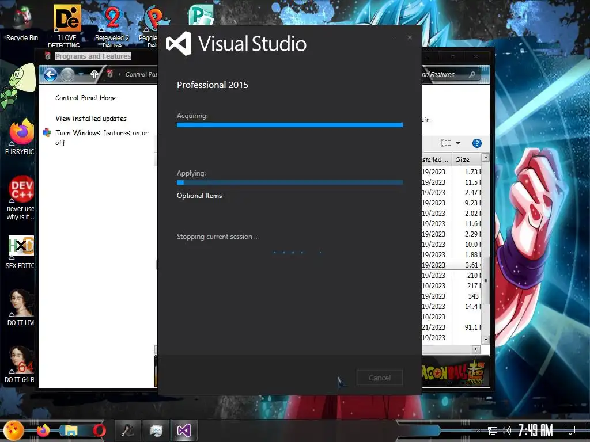Open File Explorer from the taskbar

(x=71, y=430)
